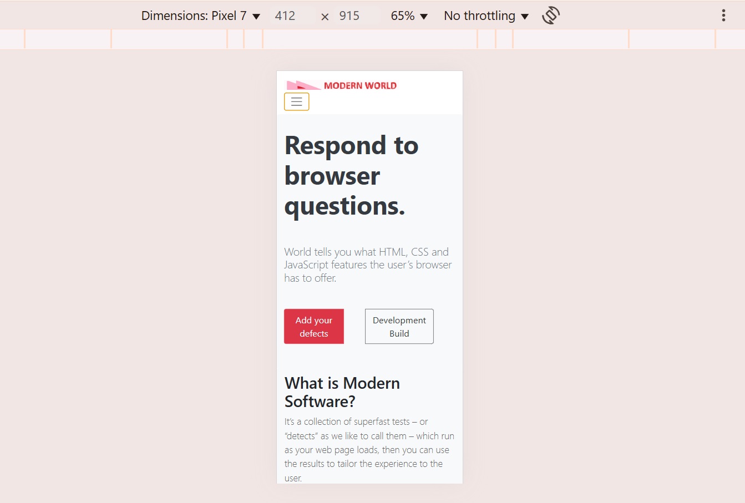Viewport: 745px width, 503px height.
Task: Open the No throttling dropdown
Action: (x=485, y=16)
